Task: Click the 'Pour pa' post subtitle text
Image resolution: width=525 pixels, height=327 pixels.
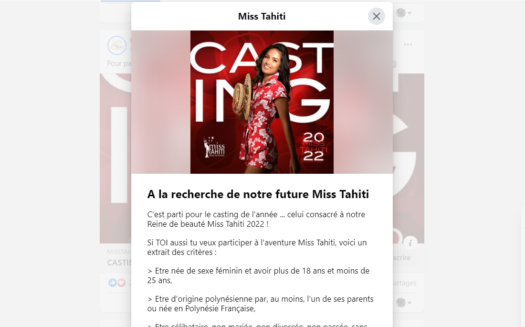Action: point(119,63)
